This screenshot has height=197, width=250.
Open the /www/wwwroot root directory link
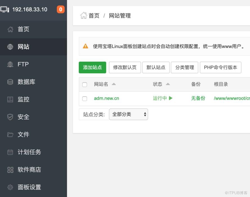click(232, 98)
